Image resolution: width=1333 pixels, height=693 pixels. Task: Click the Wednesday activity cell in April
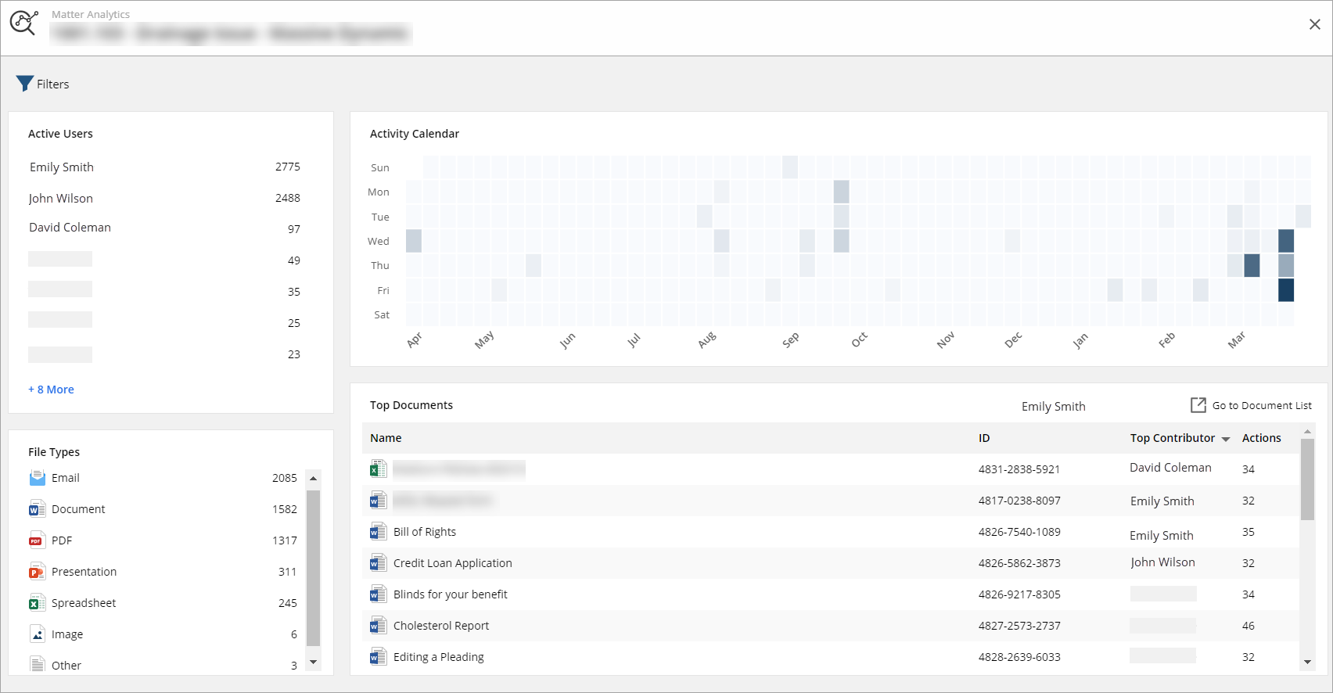coord(414,241)
